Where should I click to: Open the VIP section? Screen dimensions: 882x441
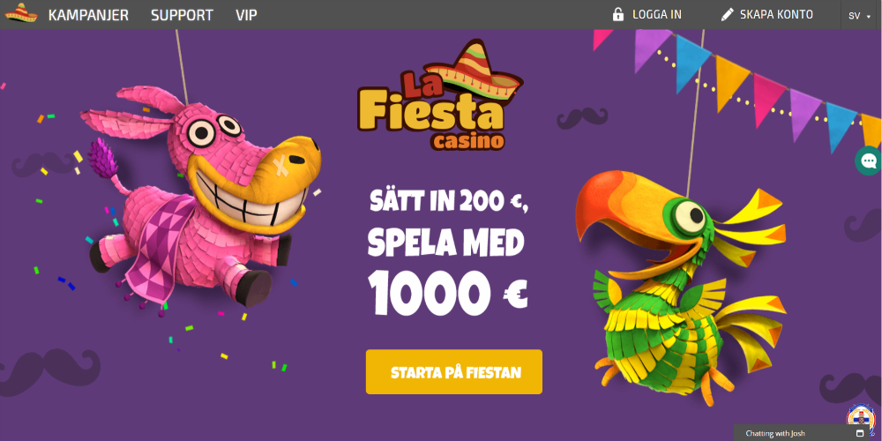[x=246, y=15]
